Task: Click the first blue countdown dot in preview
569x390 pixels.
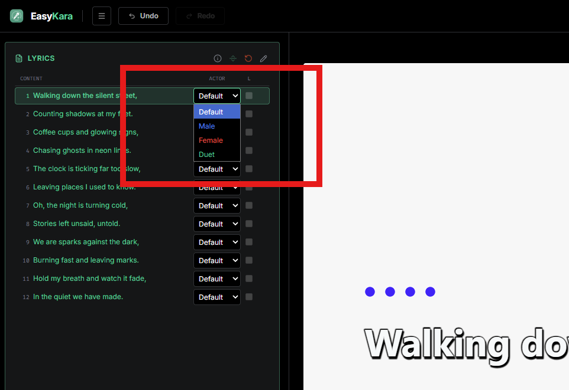Action: point(370,291)
